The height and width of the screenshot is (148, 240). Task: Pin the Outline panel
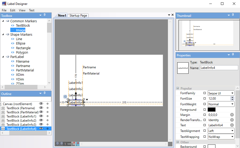pyautogui.click(x=44, y=93)
